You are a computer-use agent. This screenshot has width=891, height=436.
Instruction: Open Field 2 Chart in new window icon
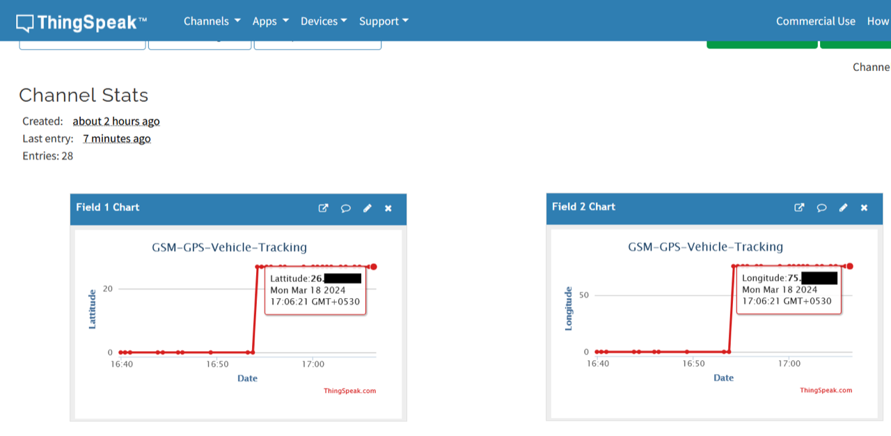(x=799, y=207)
